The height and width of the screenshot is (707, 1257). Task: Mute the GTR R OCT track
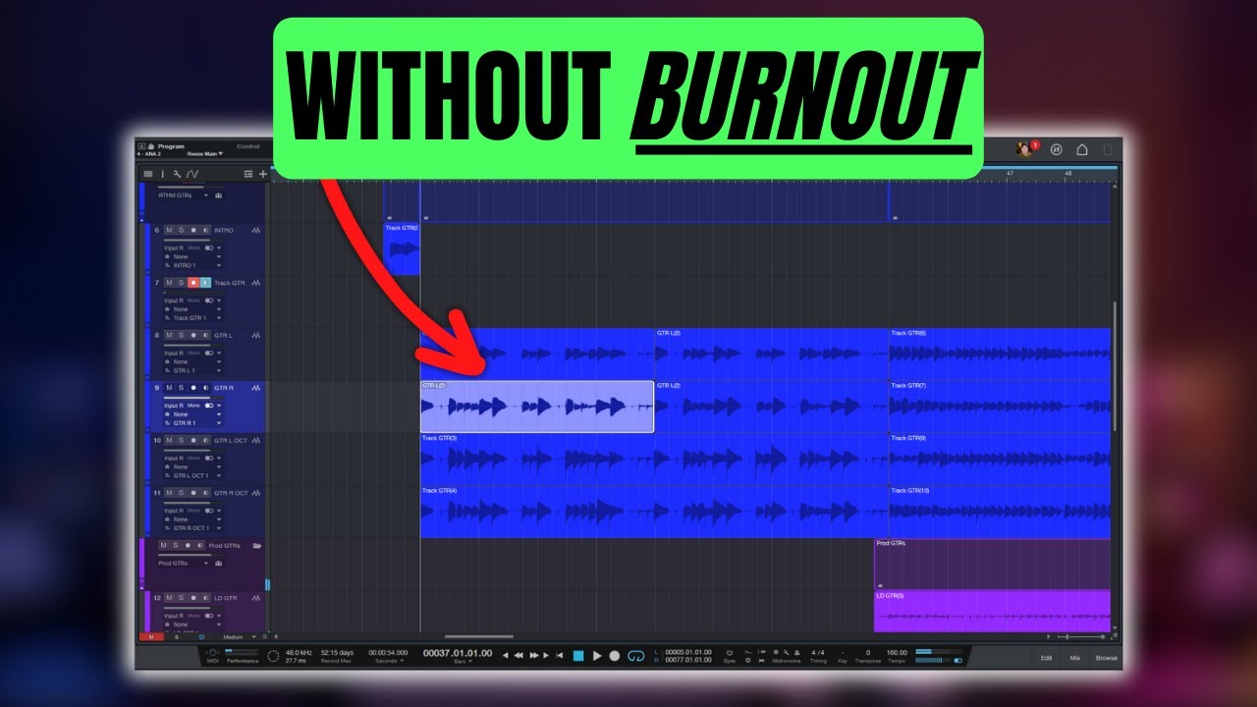click(169, 493)
